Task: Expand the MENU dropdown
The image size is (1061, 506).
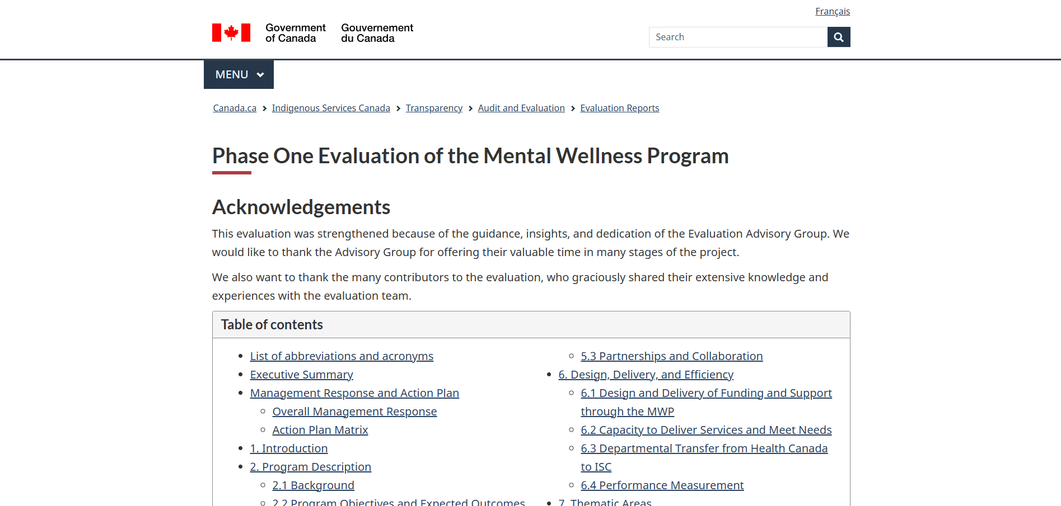Action: (239, 74)
